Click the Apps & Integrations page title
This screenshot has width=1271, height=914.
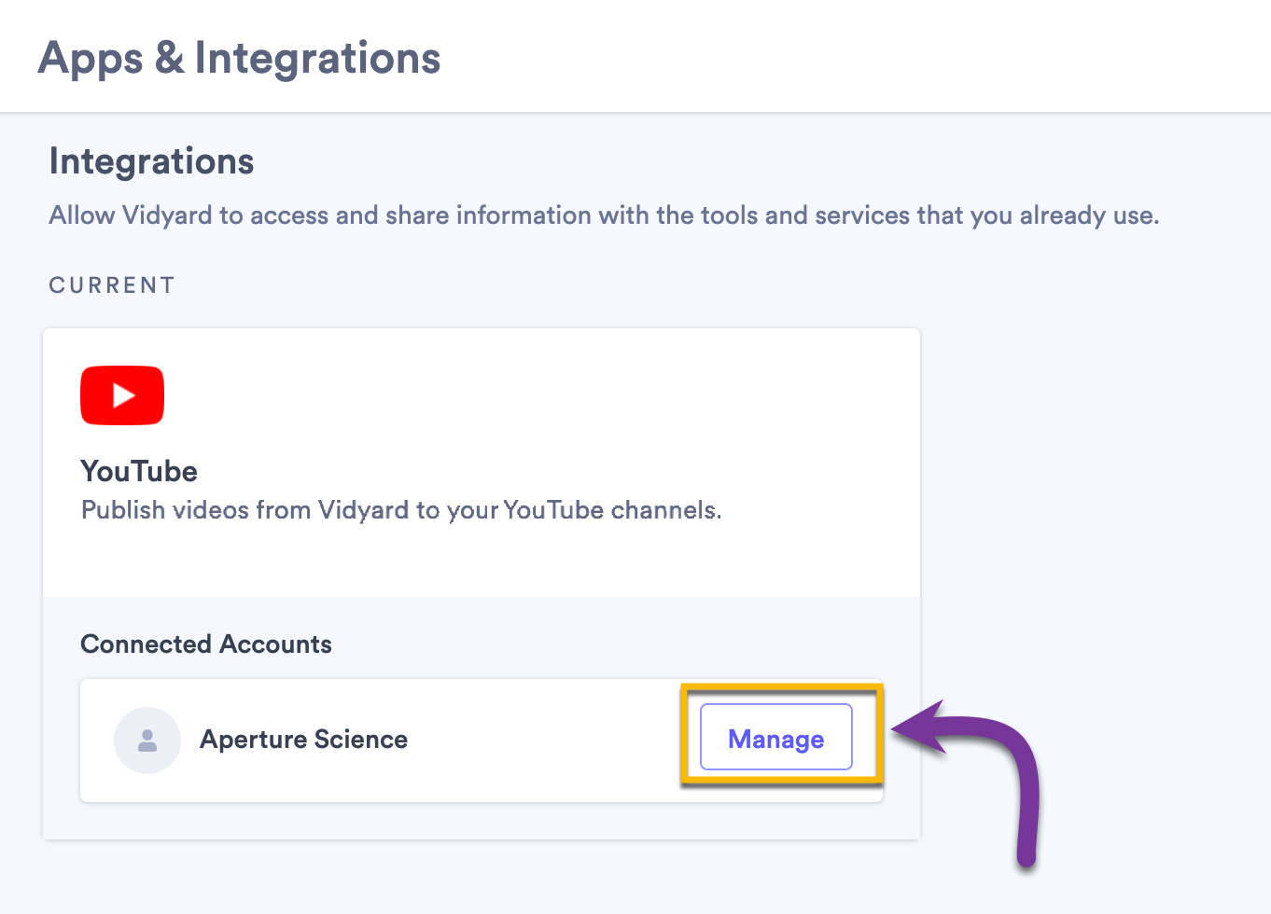click(x=240, y=58)
